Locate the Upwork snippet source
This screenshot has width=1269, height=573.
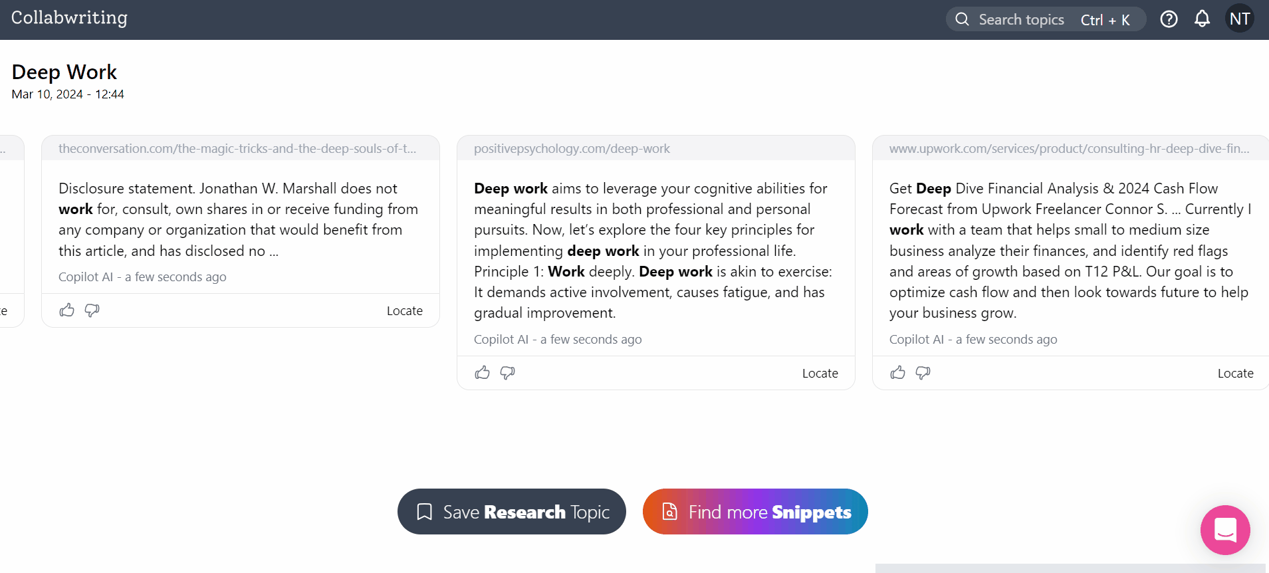pyautogui.click(x=1235, y=374)
